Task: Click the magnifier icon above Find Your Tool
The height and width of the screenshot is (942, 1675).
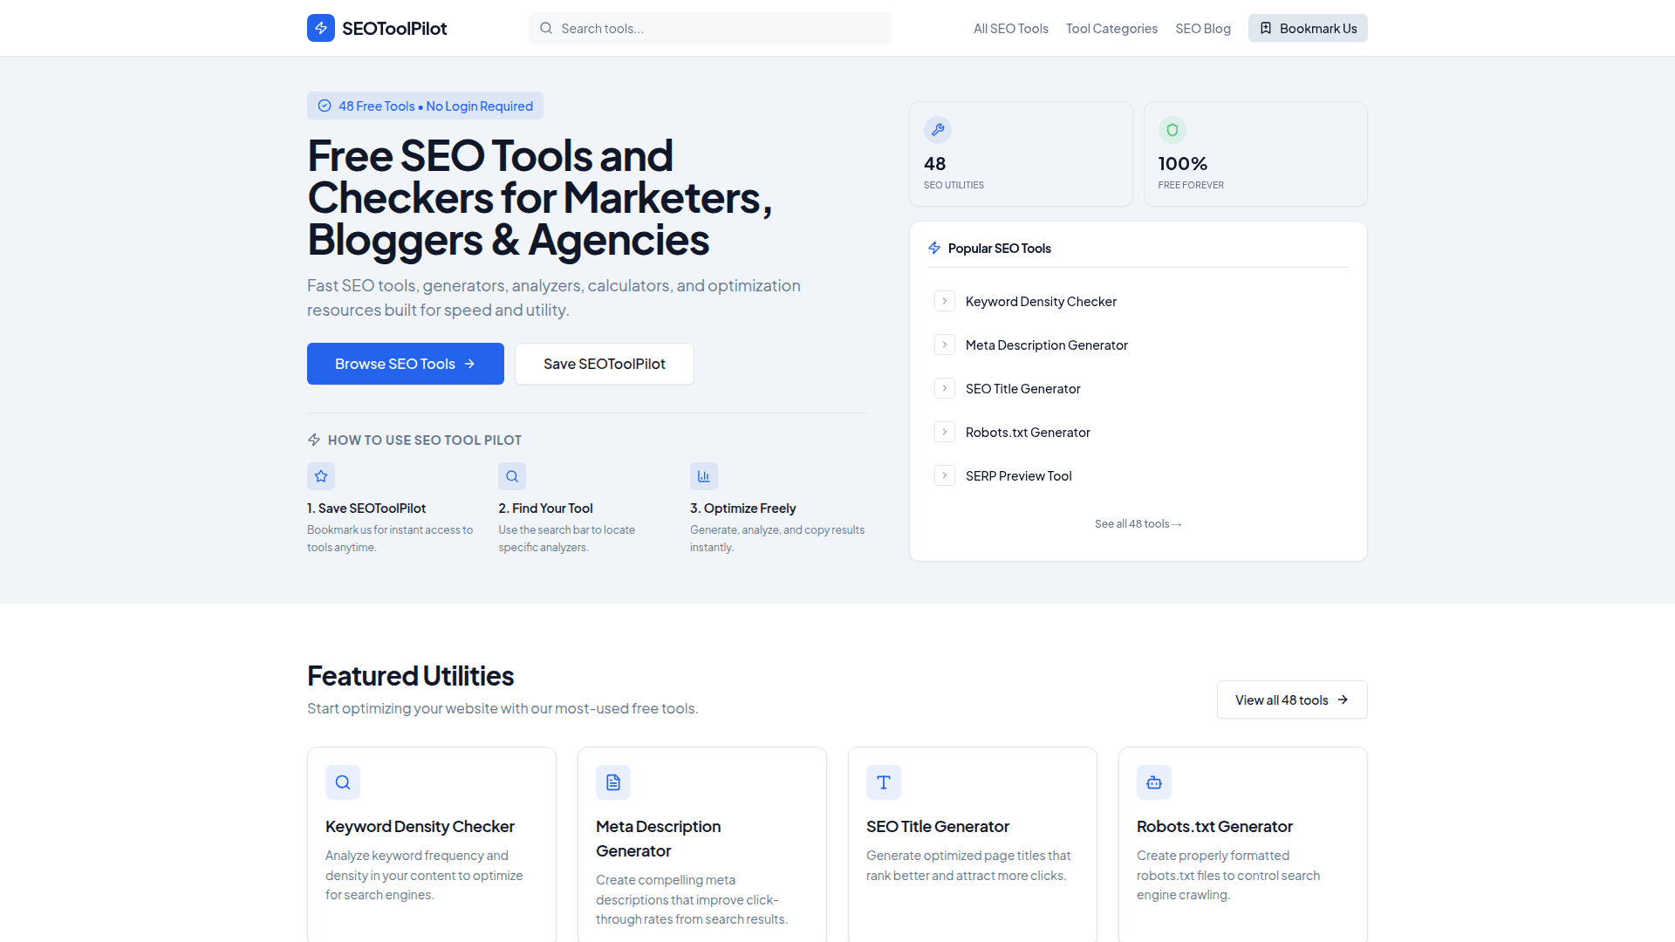Action: [512, 476]
